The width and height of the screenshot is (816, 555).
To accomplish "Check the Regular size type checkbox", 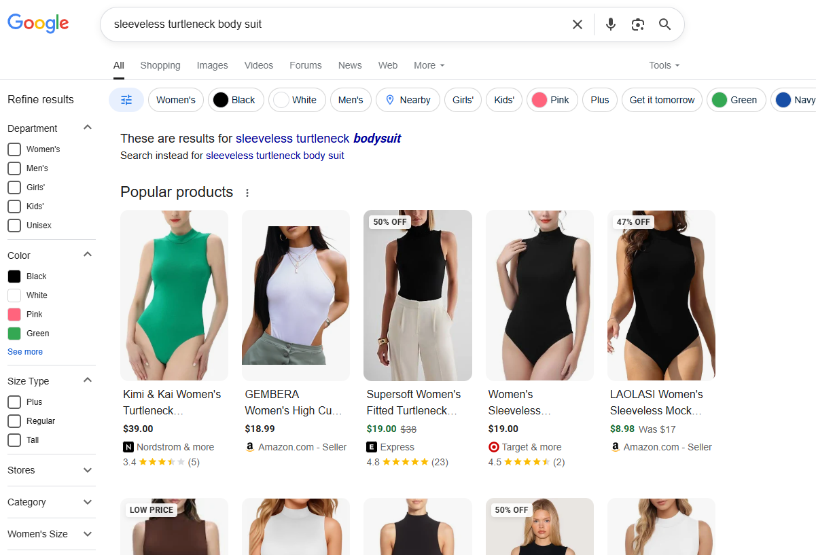I will click(x=14, y=421).
